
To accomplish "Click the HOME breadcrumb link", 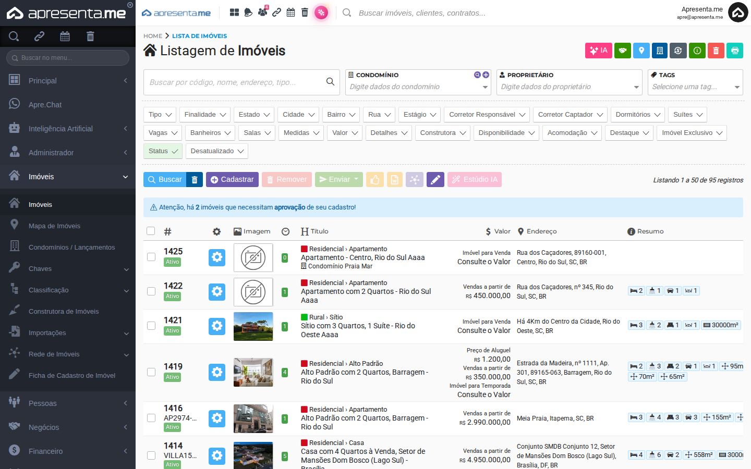I will 153,36.
